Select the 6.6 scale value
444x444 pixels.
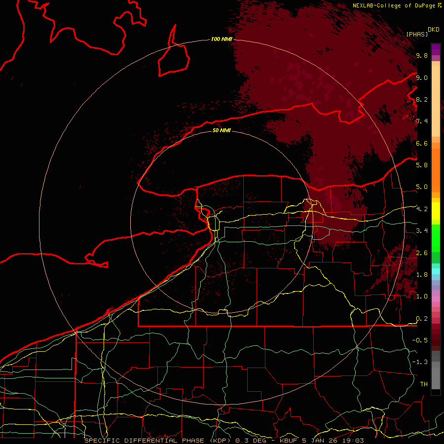pos(422,143)
